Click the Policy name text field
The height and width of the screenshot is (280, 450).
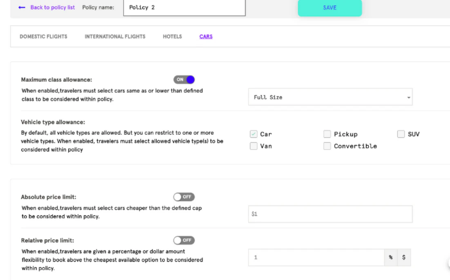[x=184, y=7]
